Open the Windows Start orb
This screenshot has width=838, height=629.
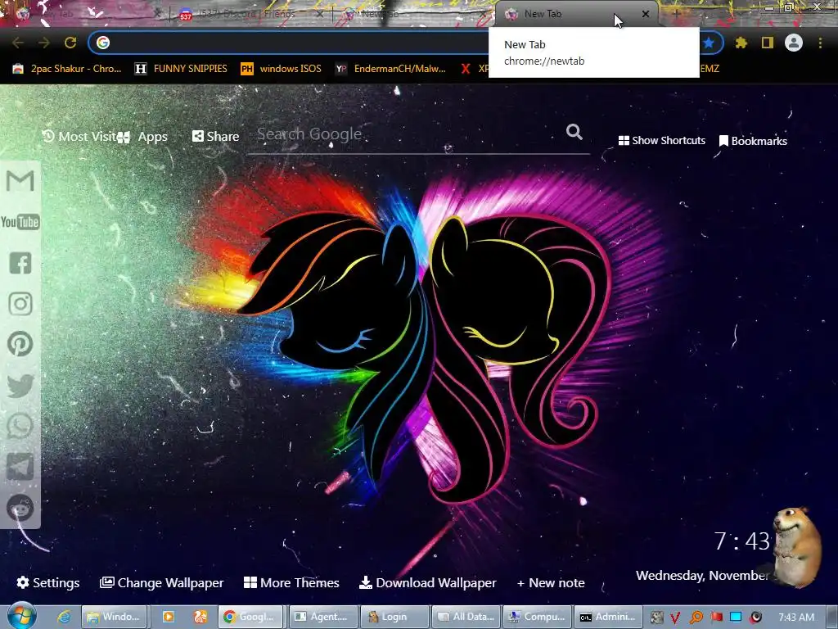click(x=21, y=616)
